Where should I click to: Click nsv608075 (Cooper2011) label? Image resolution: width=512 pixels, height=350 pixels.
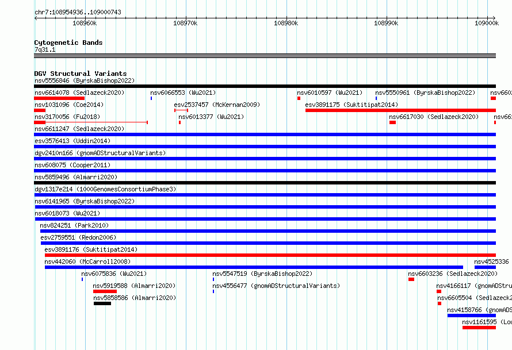[x=72, y=165]
